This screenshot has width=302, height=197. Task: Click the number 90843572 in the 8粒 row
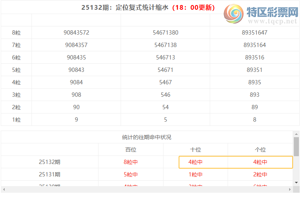tap(76, 33)
